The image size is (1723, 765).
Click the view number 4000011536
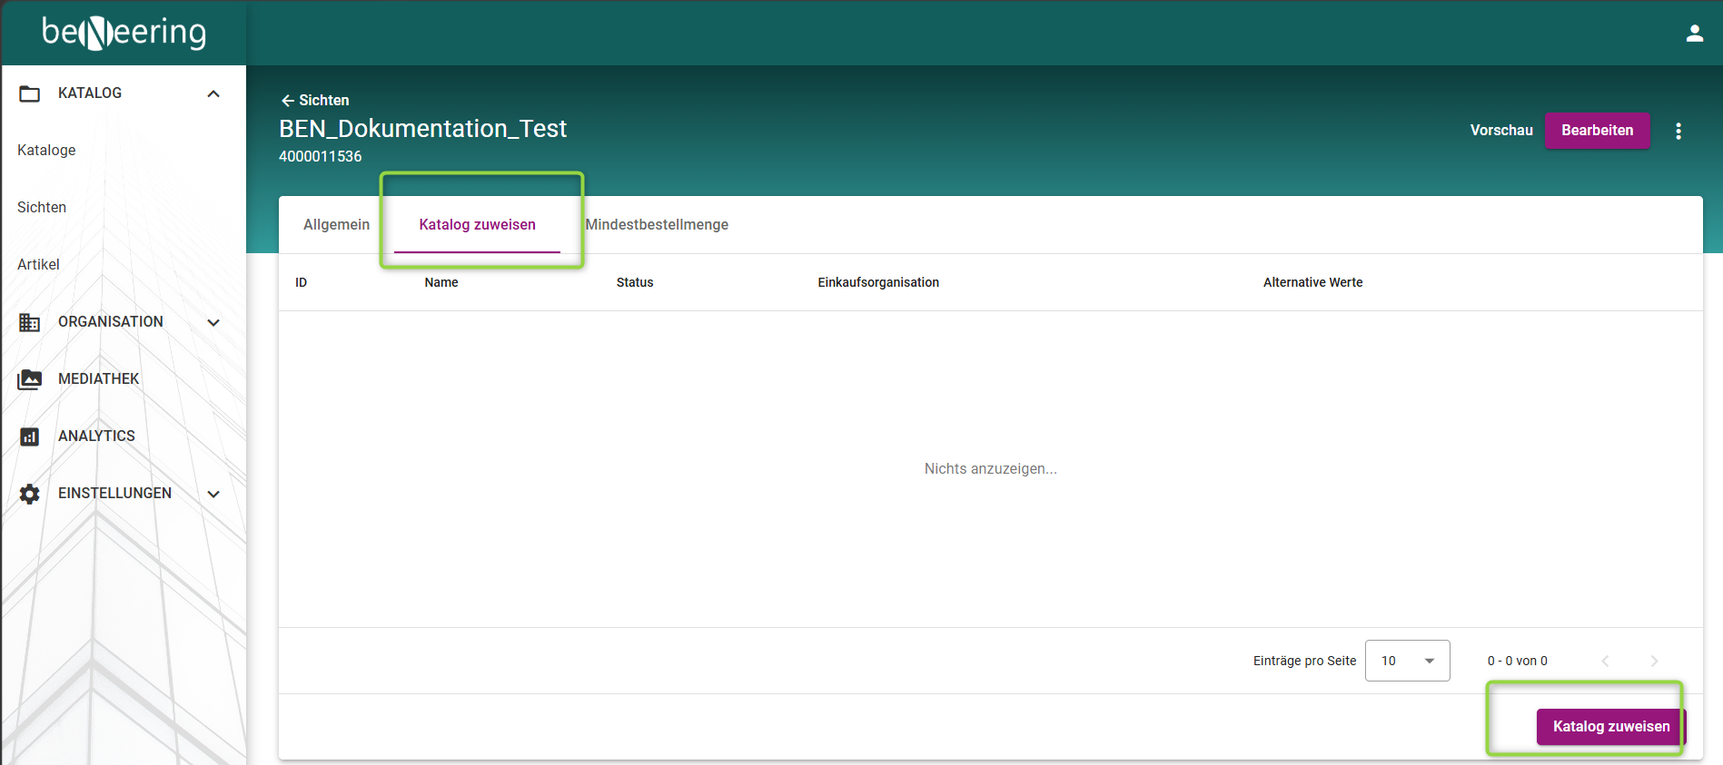coord(320,156)
